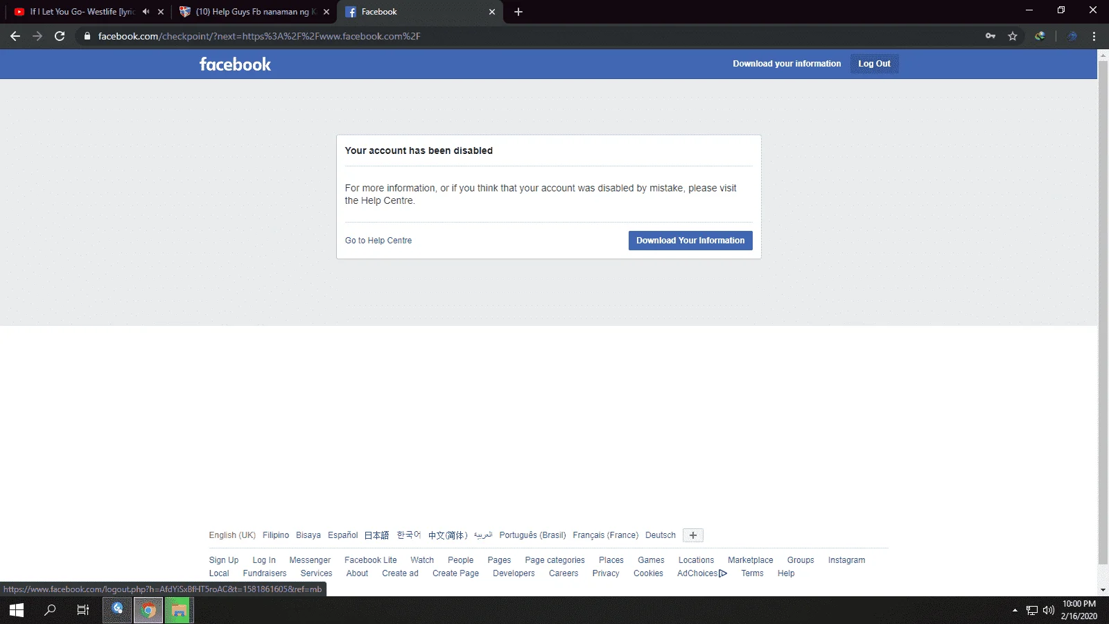Reload the page with the refresh icon
Screen dimensions: 1109x624
(60, 36)
